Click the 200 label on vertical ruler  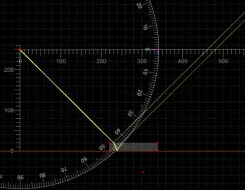9,70
